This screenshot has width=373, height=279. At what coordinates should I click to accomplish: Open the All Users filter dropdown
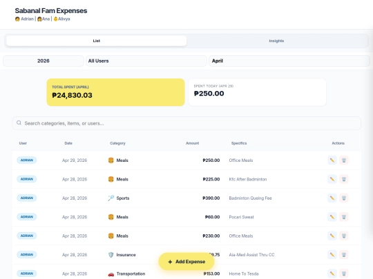[146, 61]
